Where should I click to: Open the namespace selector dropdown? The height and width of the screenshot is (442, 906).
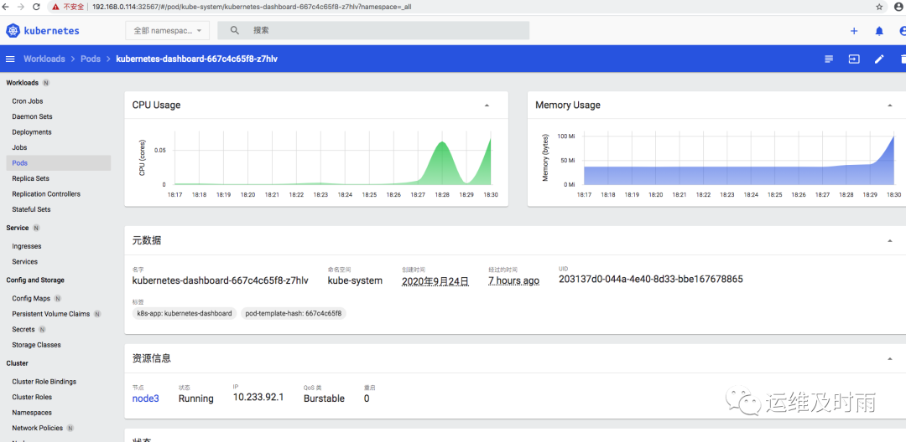pos(167,30)
